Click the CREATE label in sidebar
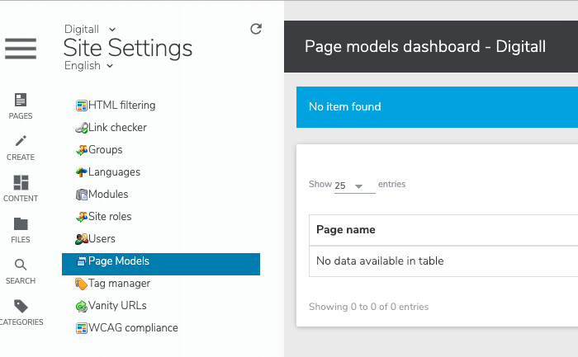Screen dimensions: 578x357 tap(21, 157)
